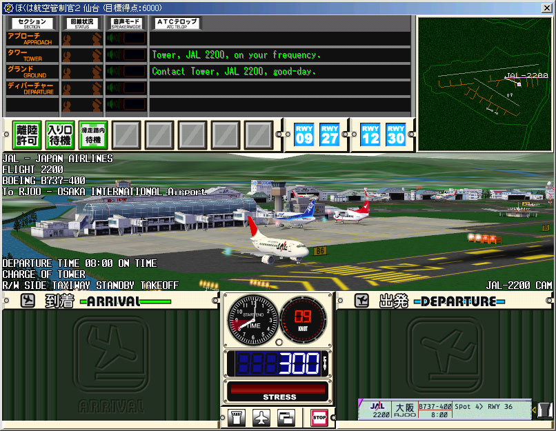The image size is (556, 431).
Task: Choose the RWY 09 runway button
Action: tap(304, 134)
